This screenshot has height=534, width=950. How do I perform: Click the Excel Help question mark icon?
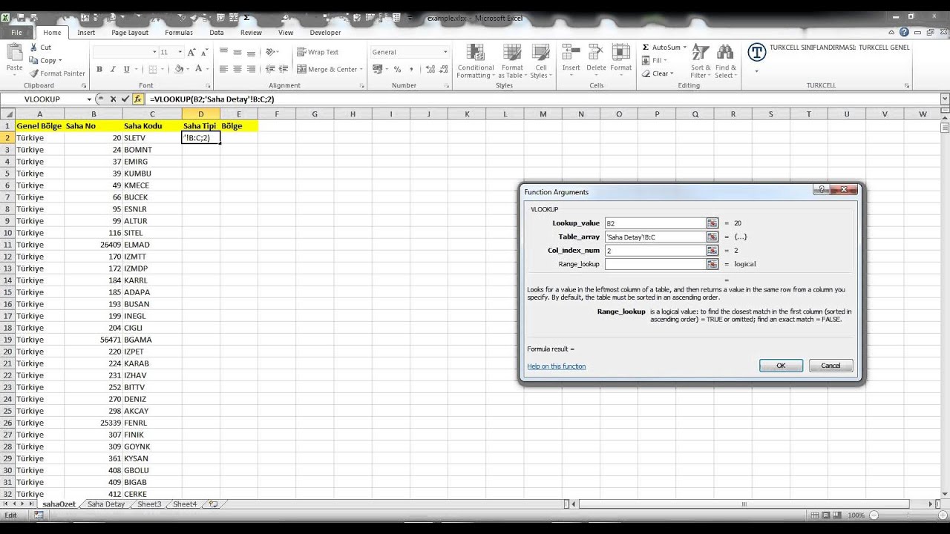pyautogui.click(x=904, y=33)
